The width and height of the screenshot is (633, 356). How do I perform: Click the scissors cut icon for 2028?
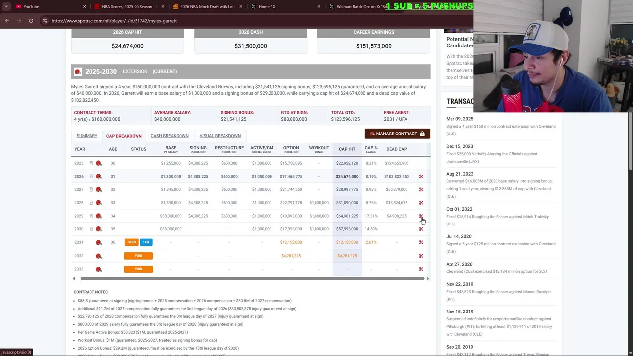tap(421, 203)
